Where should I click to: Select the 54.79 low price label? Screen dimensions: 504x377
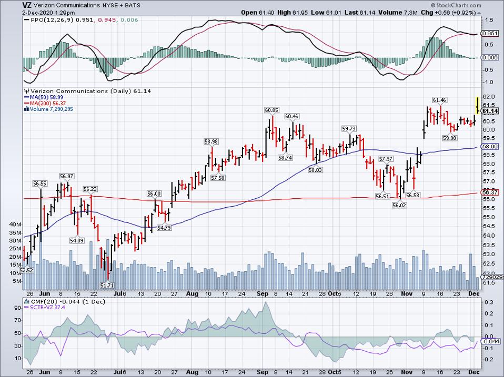(x=164, y=228)
